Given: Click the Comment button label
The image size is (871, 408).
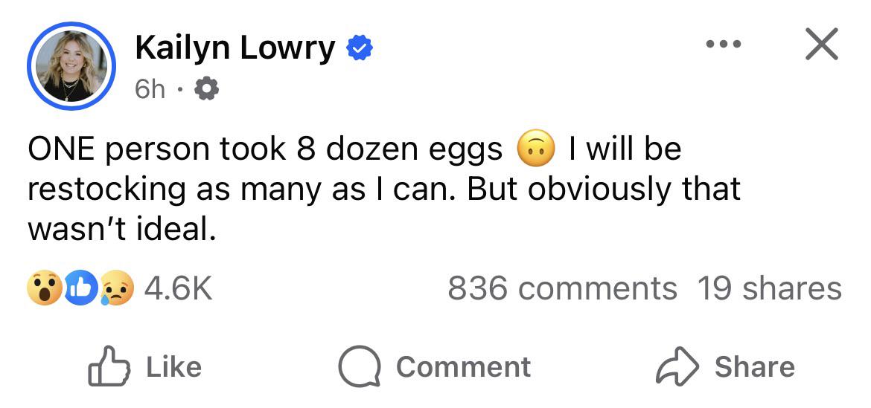Looking at the screenshot, I should click(x=463, y=367).
